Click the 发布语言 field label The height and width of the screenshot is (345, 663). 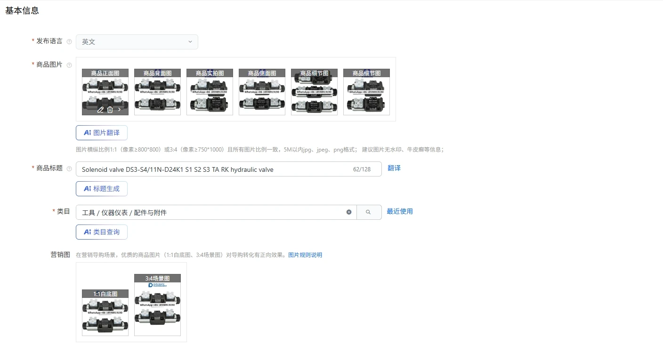(x=49, y=41)
